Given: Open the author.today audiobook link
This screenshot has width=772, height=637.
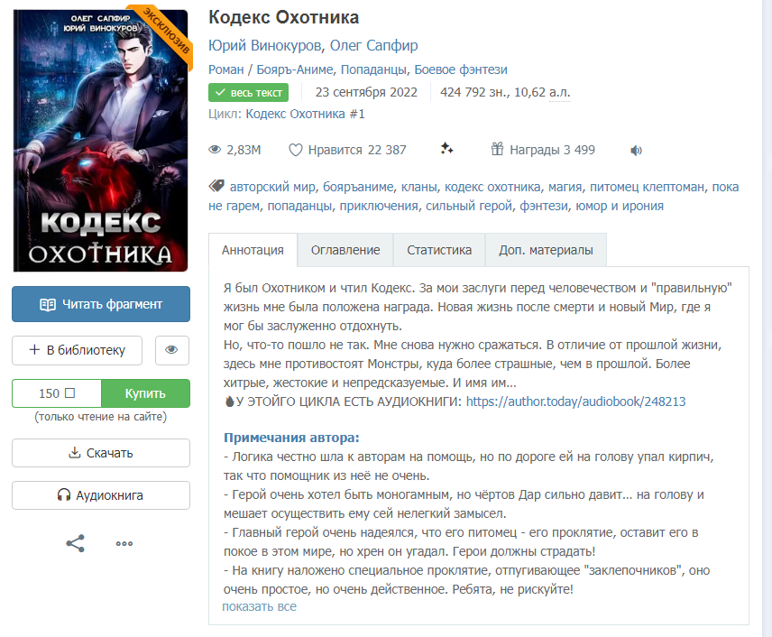Looking at the screenshot, I should [x=575, y=402].
